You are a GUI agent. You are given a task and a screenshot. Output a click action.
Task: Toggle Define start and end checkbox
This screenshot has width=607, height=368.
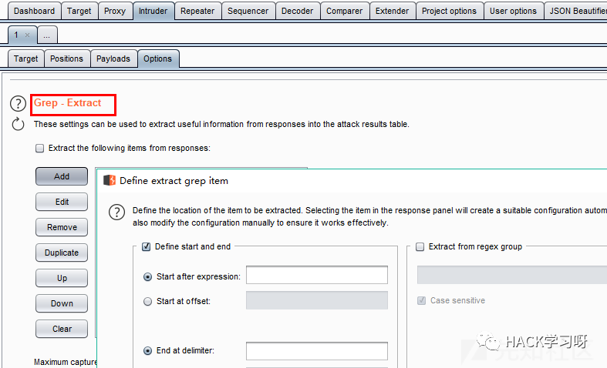146,246
